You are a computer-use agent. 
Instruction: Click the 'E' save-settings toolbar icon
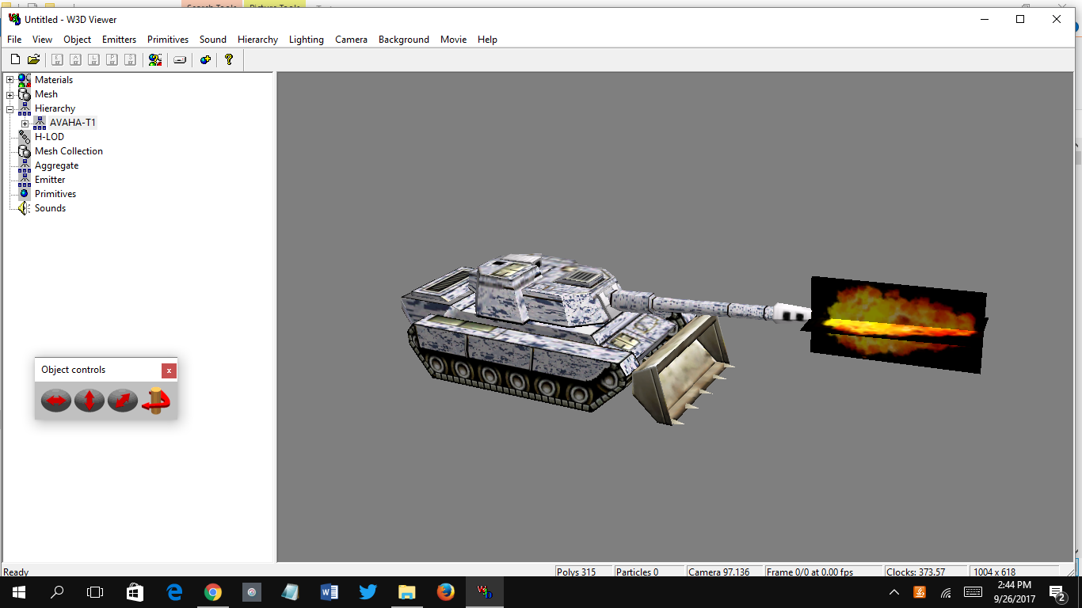(x=57, y=59)
